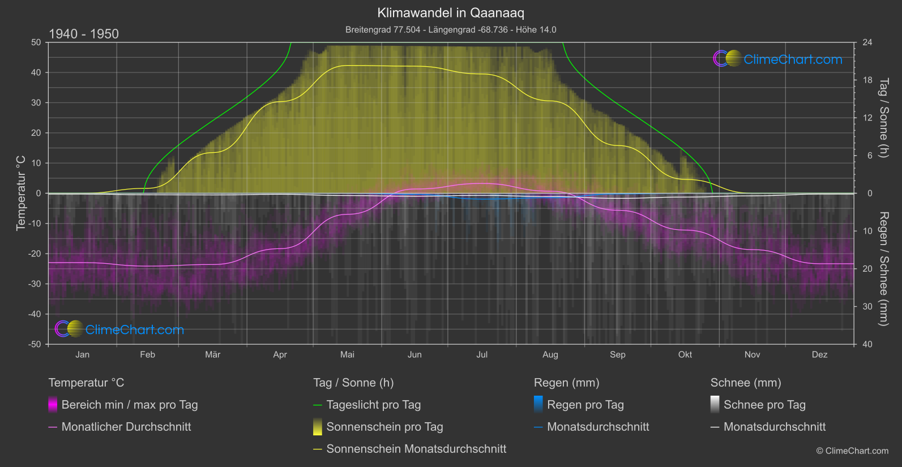Open ClimeChart.com link at bottom left
Viewport: 902px width, 467px height.
point(135,330)
